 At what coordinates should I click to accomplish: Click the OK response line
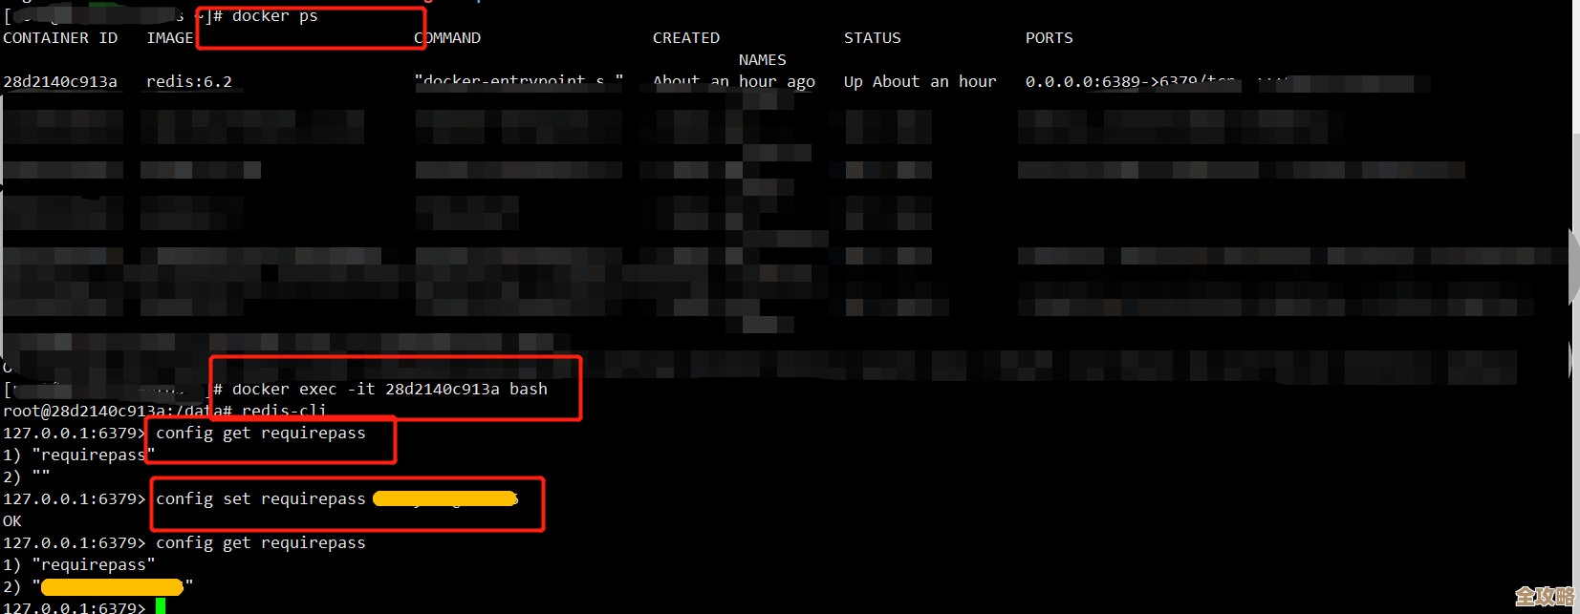[x=12, y=521]
